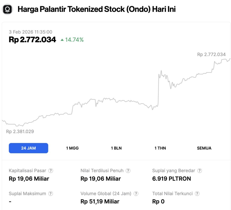Click the 14.74% change percentage

74,40
